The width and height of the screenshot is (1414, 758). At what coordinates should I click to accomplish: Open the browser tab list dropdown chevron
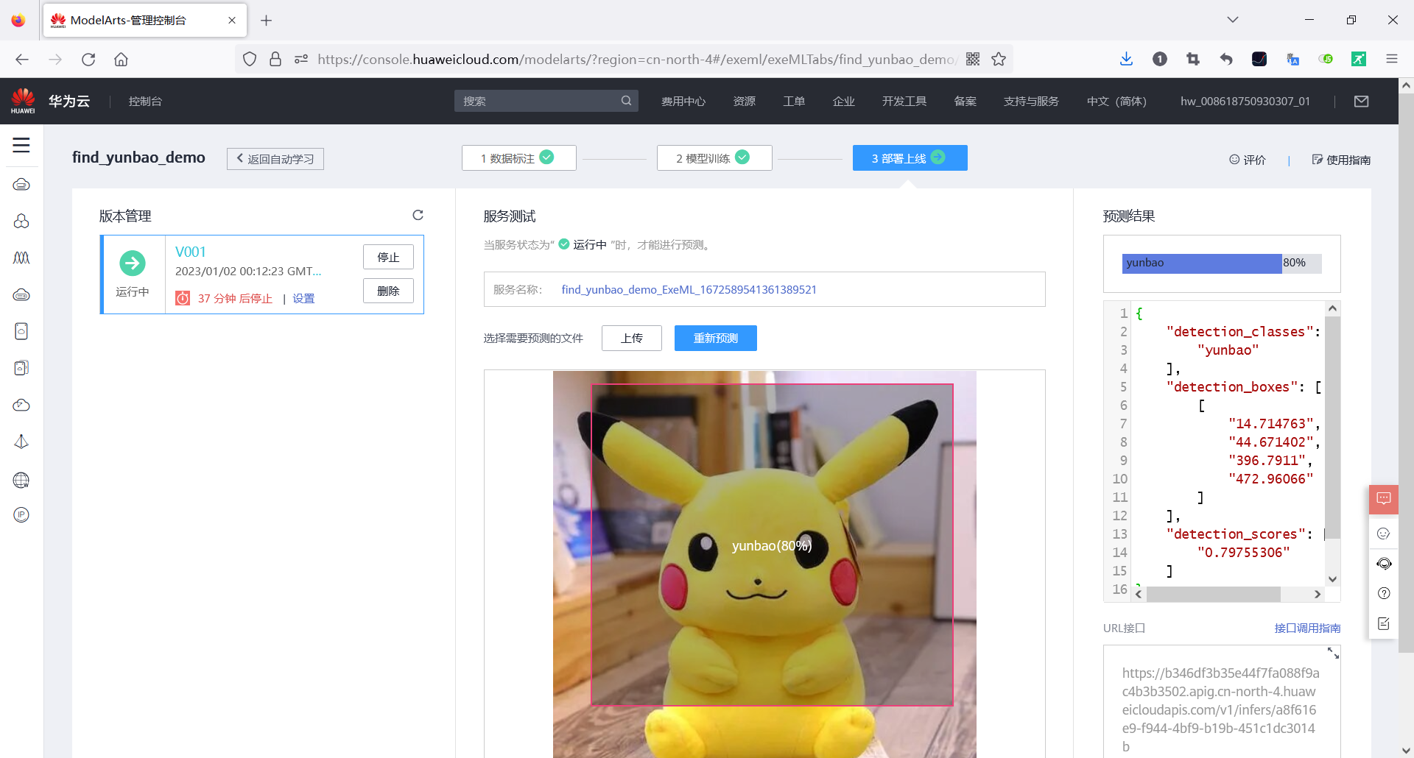(x=1232, y=19)
